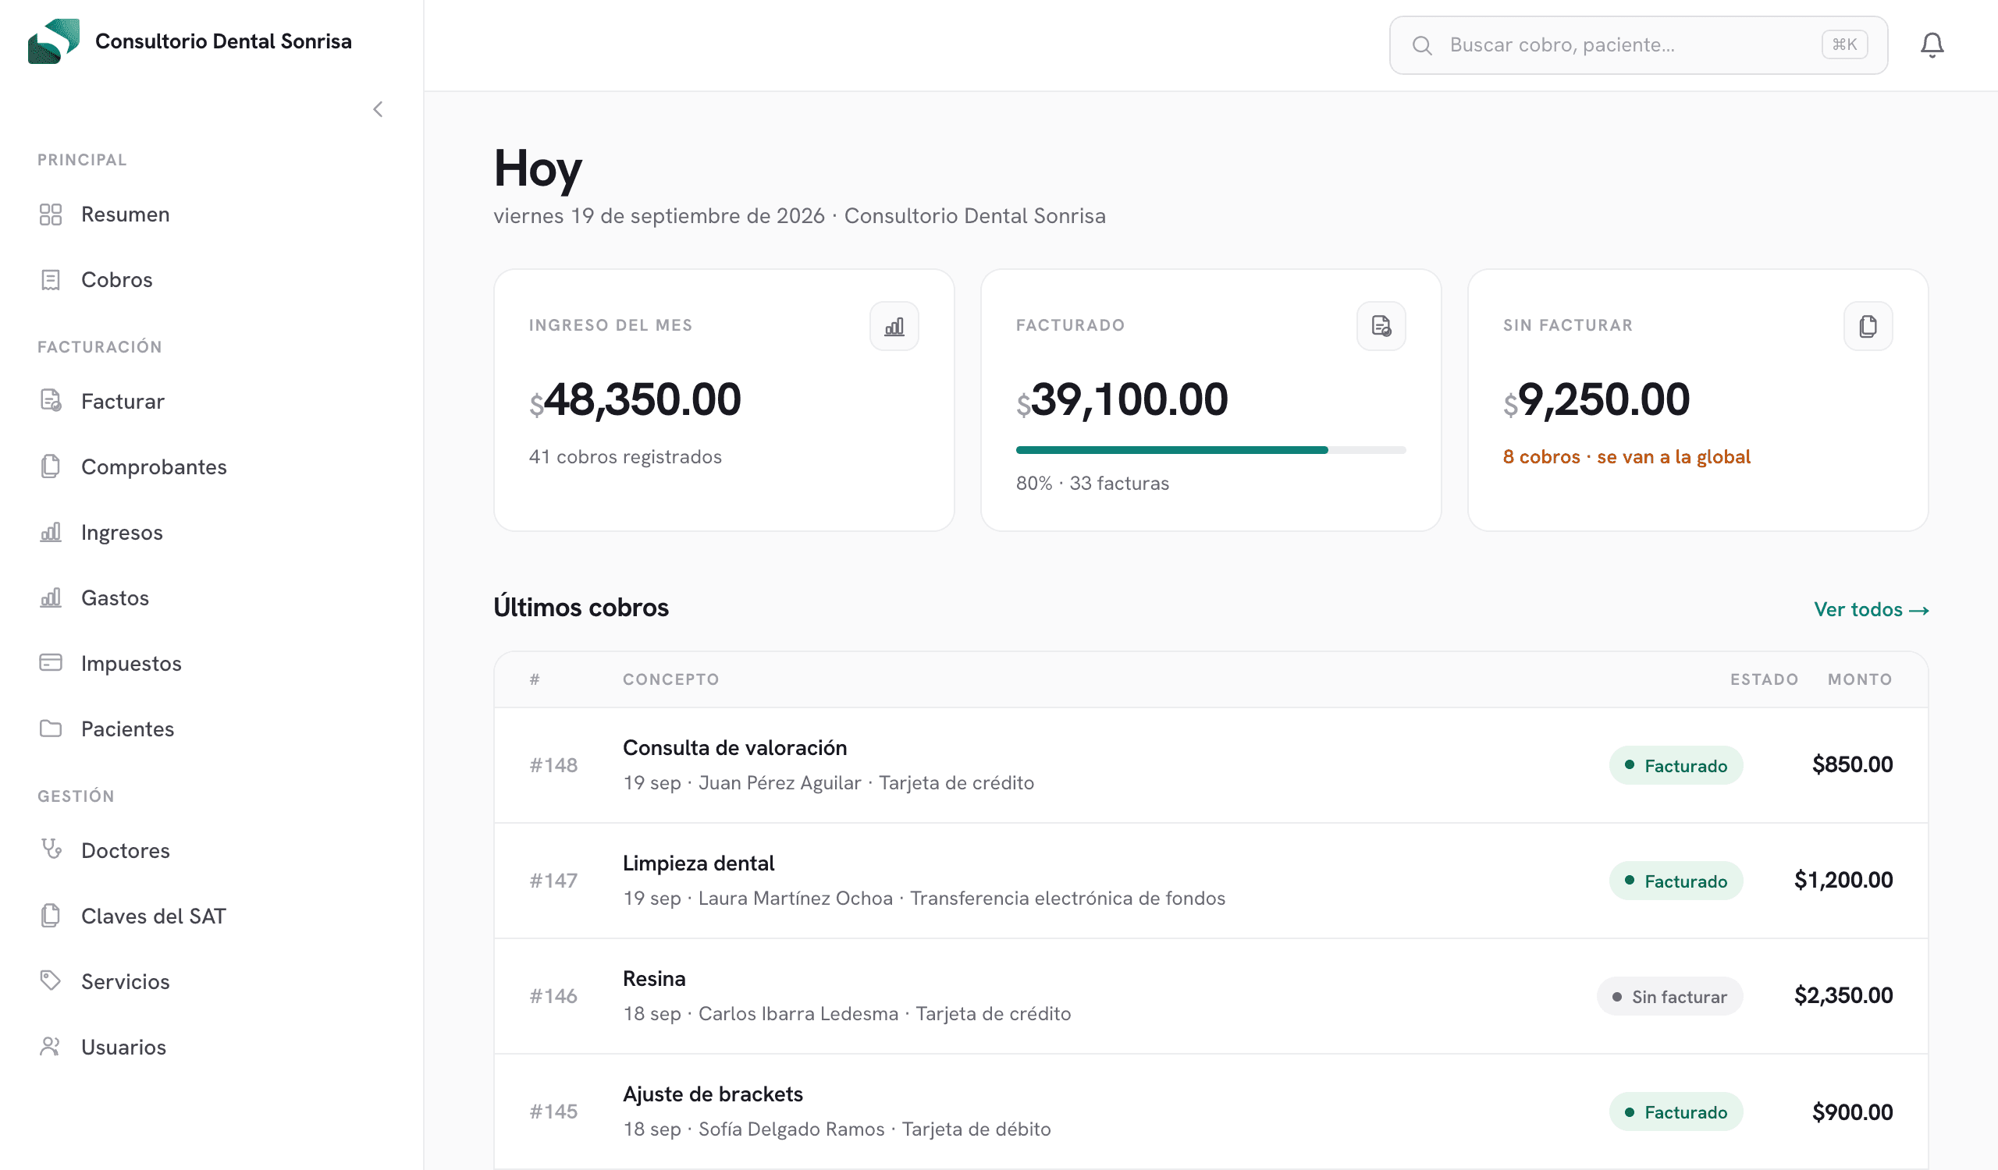Click the $9,250.00 sin facturar amount
Image resolution: width=1998 pixels, height=1170 pixels.
1597,399
